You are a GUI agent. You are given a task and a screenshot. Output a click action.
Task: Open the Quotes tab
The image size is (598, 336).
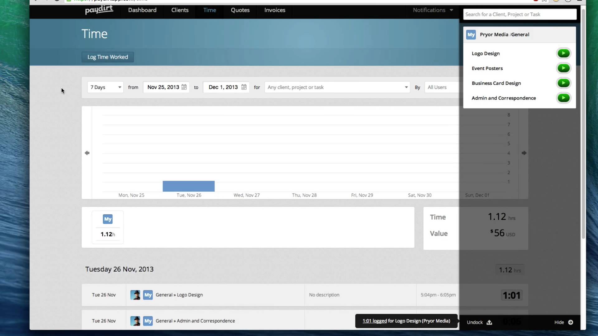(240, 10)
